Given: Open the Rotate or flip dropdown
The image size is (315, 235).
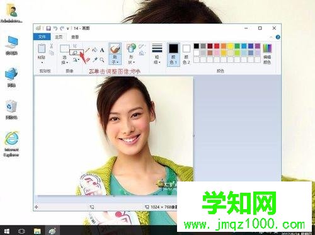Looking at the screenshot, I should click(x=76, y=60).
